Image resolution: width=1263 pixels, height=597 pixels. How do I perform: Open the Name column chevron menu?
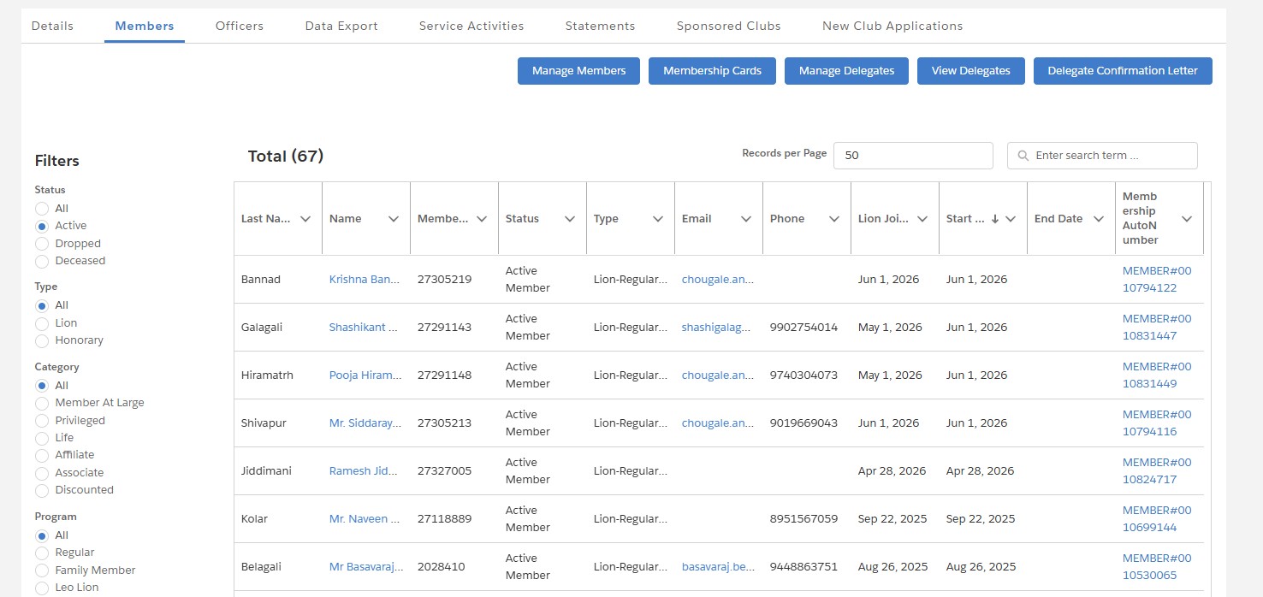pos(394,219)
